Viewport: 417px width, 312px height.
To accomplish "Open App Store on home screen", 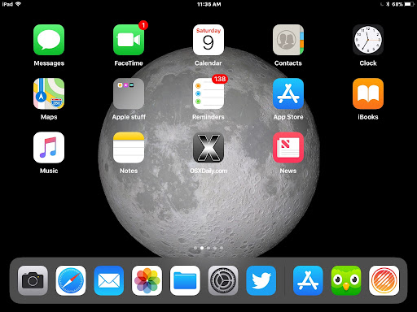I will coord(288,93).
